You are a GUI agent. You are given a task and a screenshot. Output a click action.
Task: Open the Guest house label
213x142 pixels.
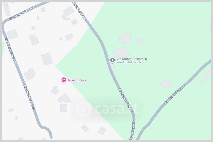[77, 80]
